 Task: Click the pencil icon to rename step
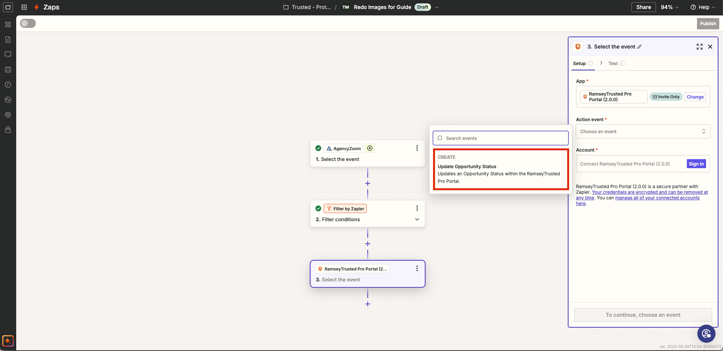(x=639, y=47)
